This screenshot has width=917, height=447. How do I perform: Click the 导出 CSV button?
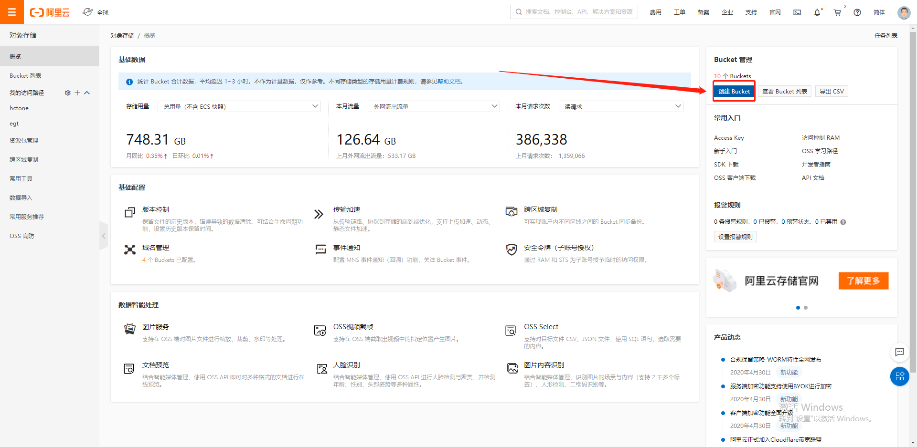pyautogui.click(x=832, y=92)
